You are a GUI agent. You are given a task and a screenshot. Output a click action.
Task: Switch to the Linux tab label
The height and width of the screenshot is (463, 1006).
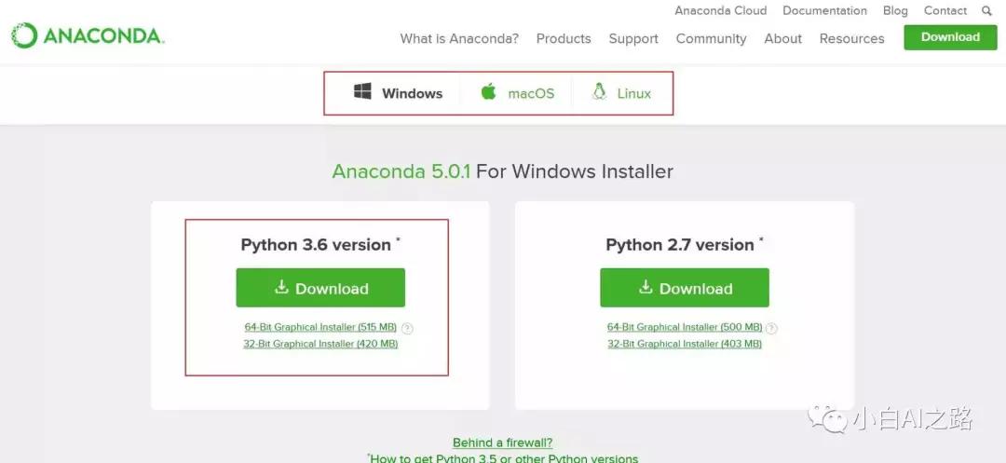634,94
